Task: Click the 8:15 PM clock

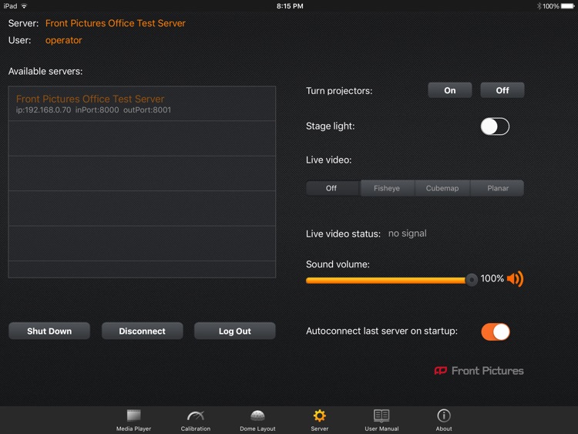Action: click(290, 6)
